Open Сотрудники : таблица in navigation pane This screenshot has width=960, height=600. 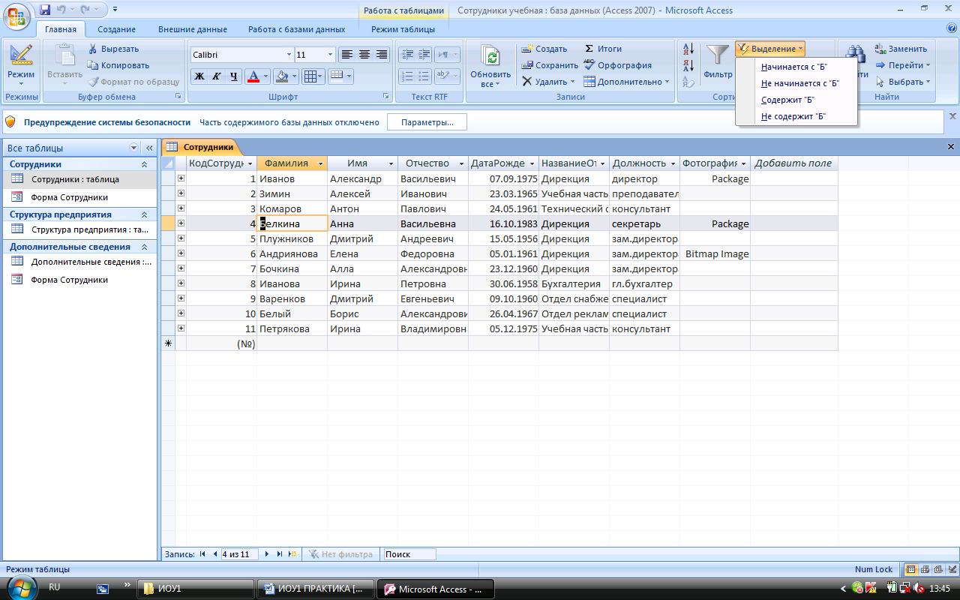click(x=79, y=179)
